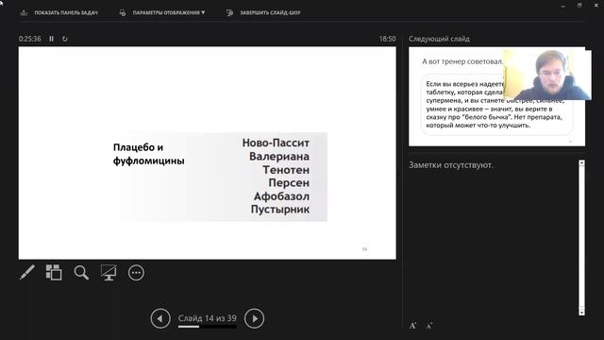Screen dimensions: 604x340
Task: Click elapsed timer 0:25:36
Action: point(29,39)
